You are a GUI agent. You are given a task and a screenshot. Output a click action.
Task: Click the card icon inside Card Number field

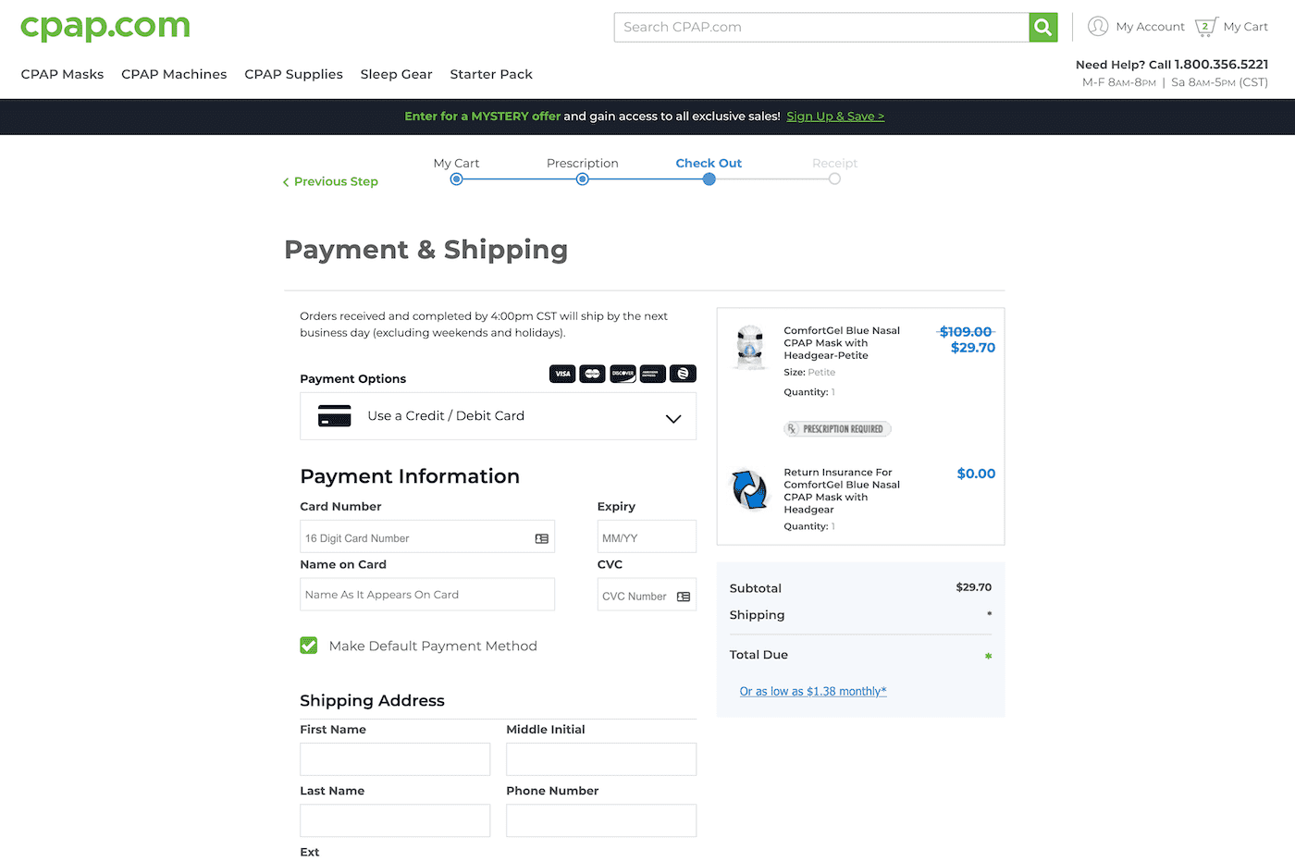tap(542, 538)
